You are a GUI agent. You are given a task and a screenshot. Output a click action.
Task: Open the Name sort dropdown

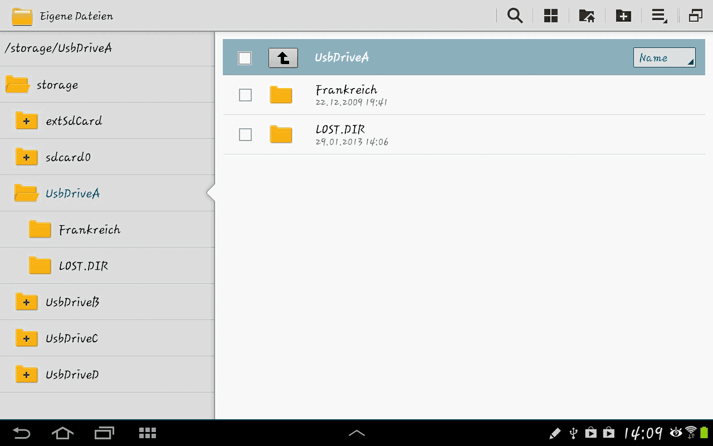pos(664,57)
